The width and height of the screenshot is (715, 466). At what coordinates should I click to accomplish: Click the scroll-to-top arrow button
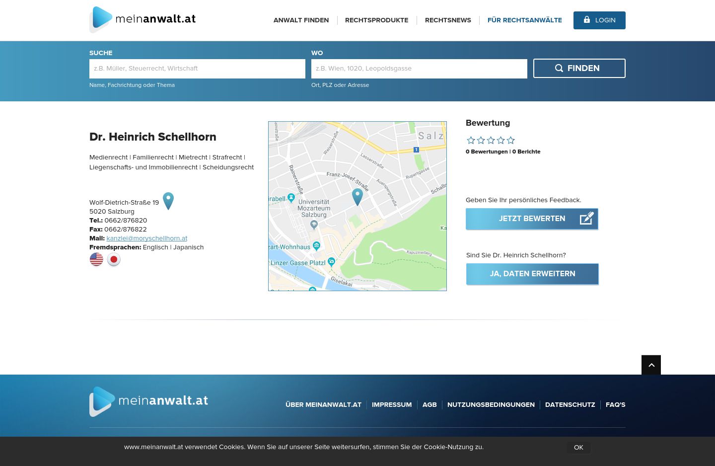tap(651, 365)
